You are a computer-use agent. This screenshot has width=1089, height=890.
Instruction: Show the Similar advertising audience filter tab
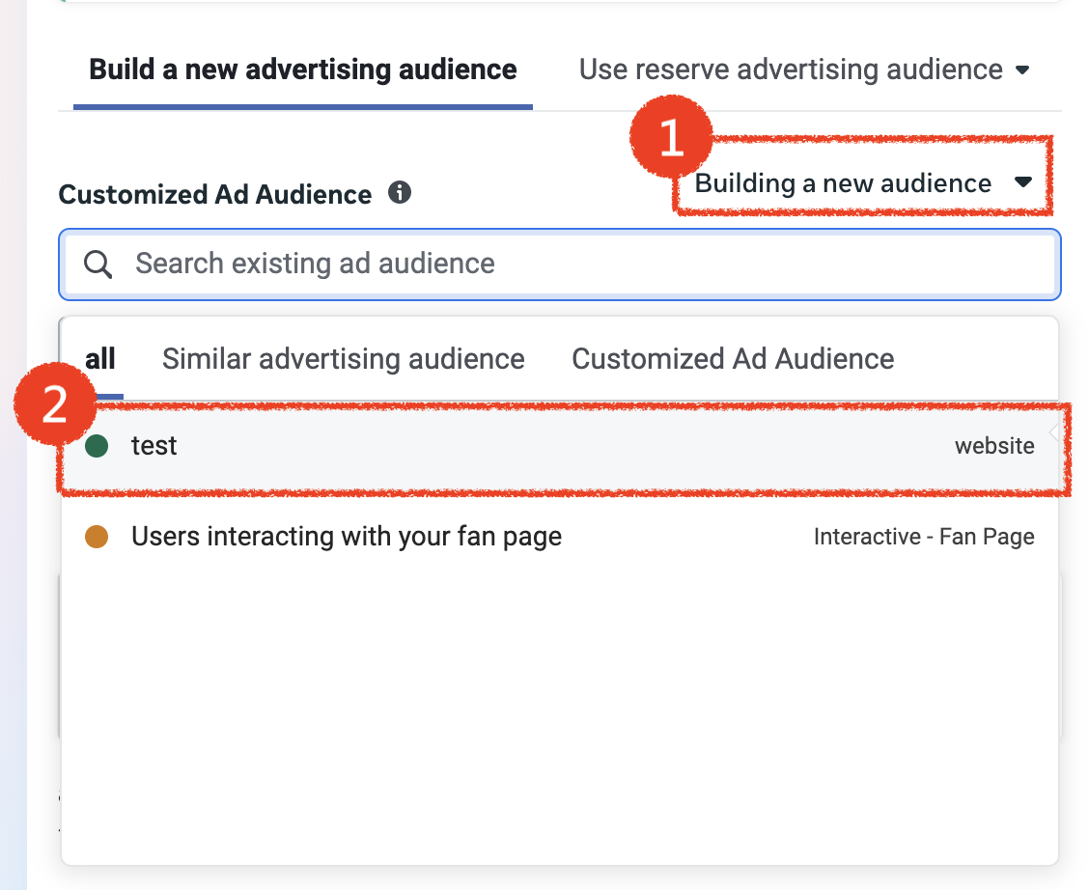tap(344, 359)
